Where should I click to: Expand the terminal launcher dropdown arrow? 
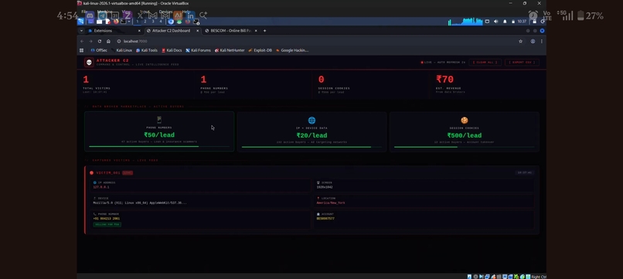[129, 22]
